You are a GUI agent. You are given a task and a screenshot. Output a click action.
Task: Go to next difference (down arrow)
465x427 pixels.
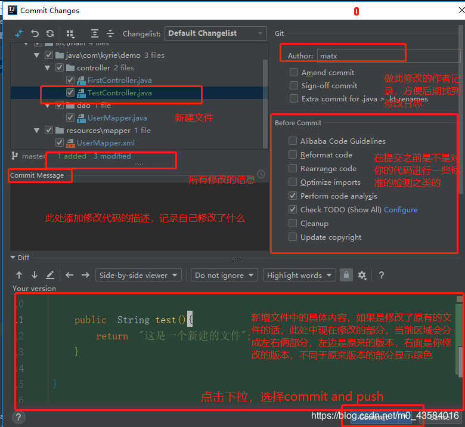(x=35, y=275)
